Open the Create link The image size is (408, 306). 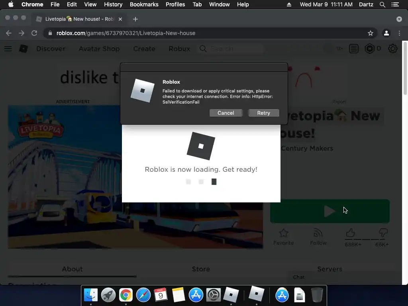pyautogui.click(x=144, y=49)
